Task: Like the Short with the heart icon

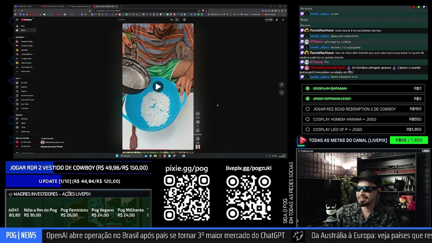Action: [198, 114]
